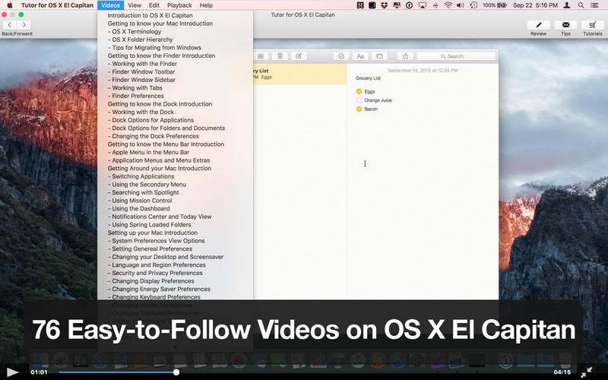Uncheck the Bacon checklist item
Image resolution: width=608 pixels, height=380 pixels.
(x=359, y=109)
